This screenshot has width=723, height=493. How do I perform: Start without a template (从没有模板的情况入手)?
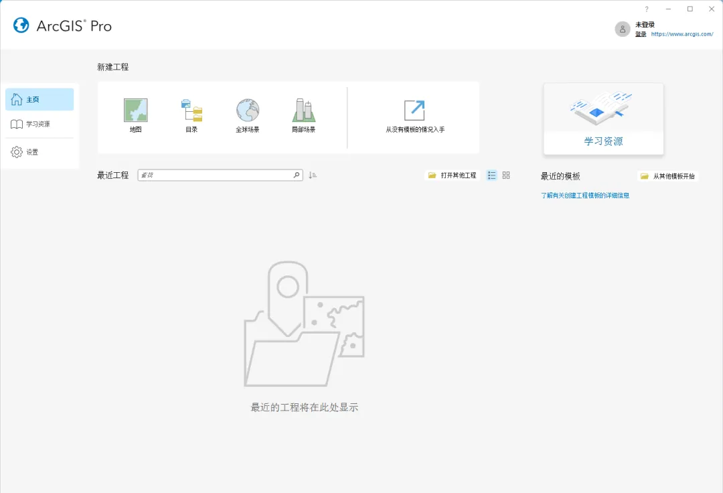[415, 117]
